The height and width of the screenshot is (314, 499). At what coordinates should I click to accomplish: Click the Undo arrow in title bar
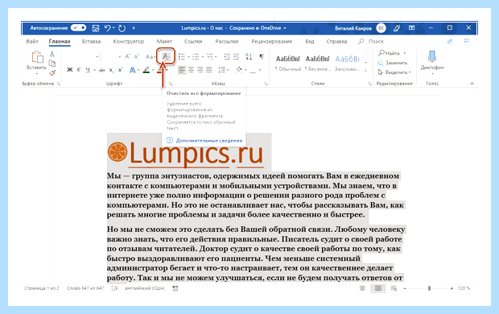108,28
